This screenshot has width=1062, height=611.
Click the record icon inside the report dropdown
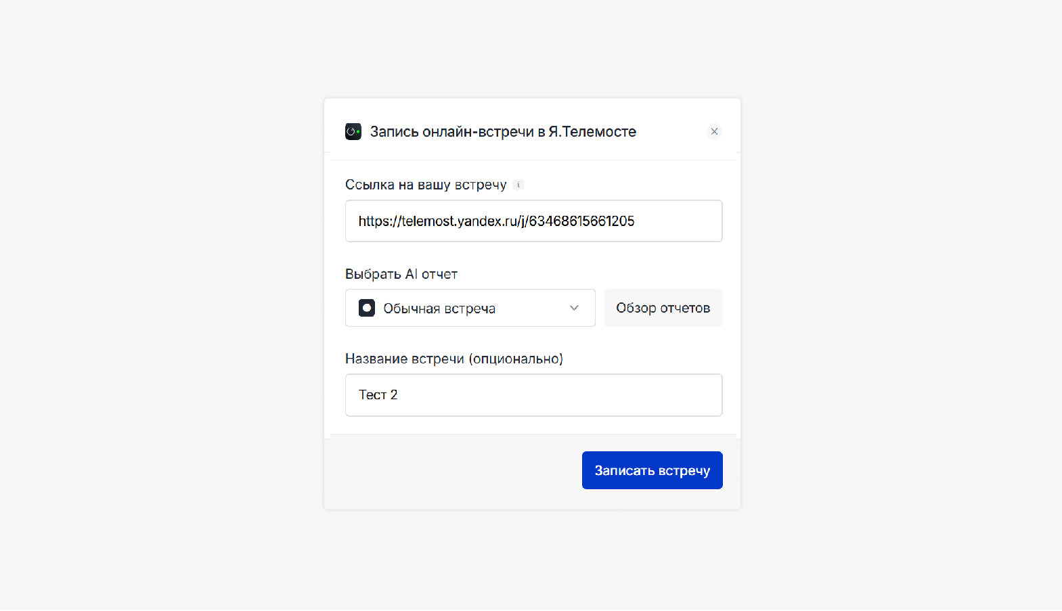[x=367, y=308]
